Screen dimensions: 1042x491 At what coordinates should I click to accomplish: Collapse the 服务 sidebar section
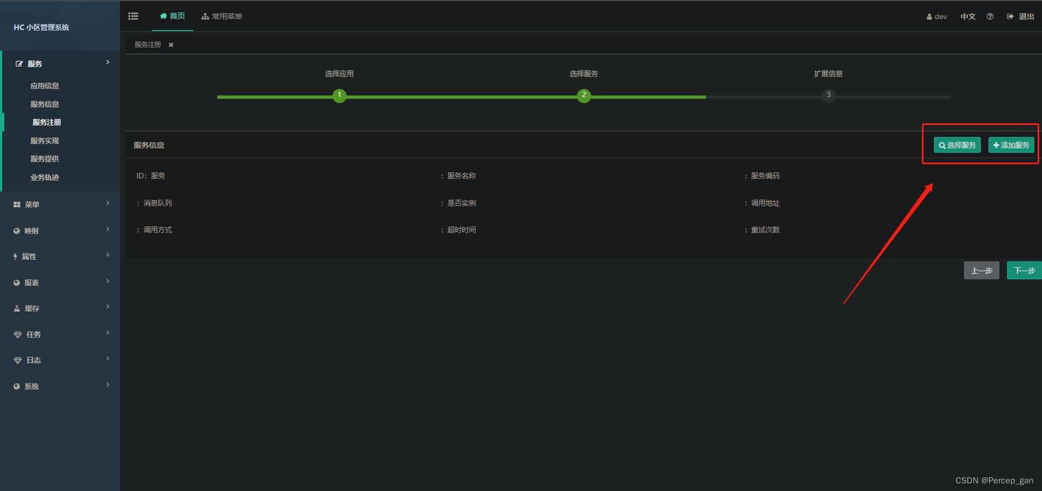point(60,64)
